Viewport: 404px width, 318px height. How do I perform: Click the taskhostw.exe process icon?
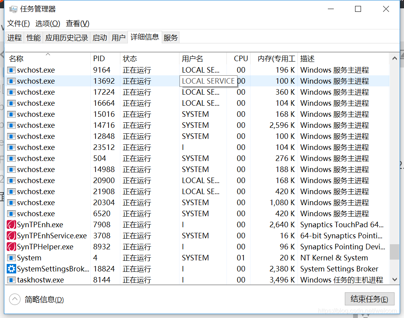(11, 280)
